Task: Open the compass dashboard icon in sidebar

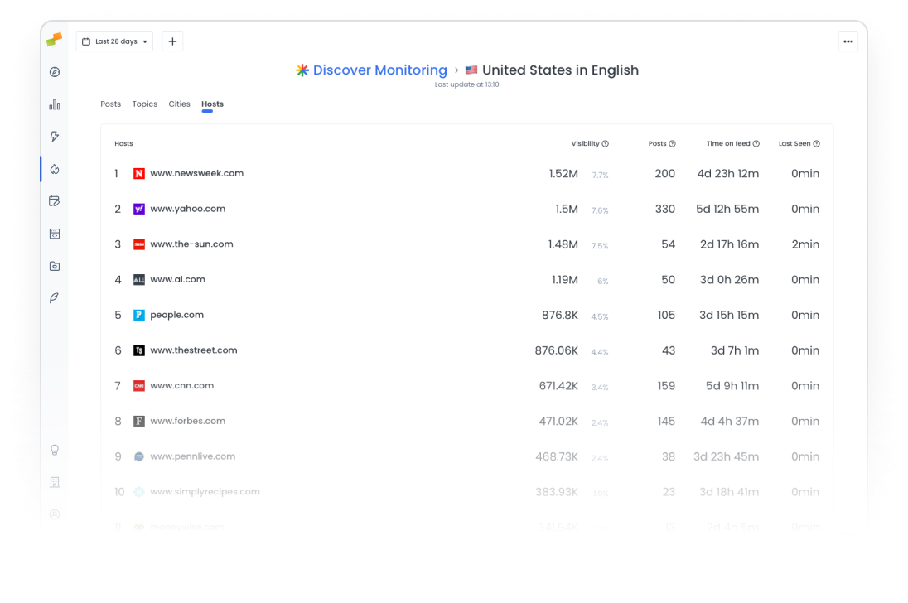Action: [54, 72]
